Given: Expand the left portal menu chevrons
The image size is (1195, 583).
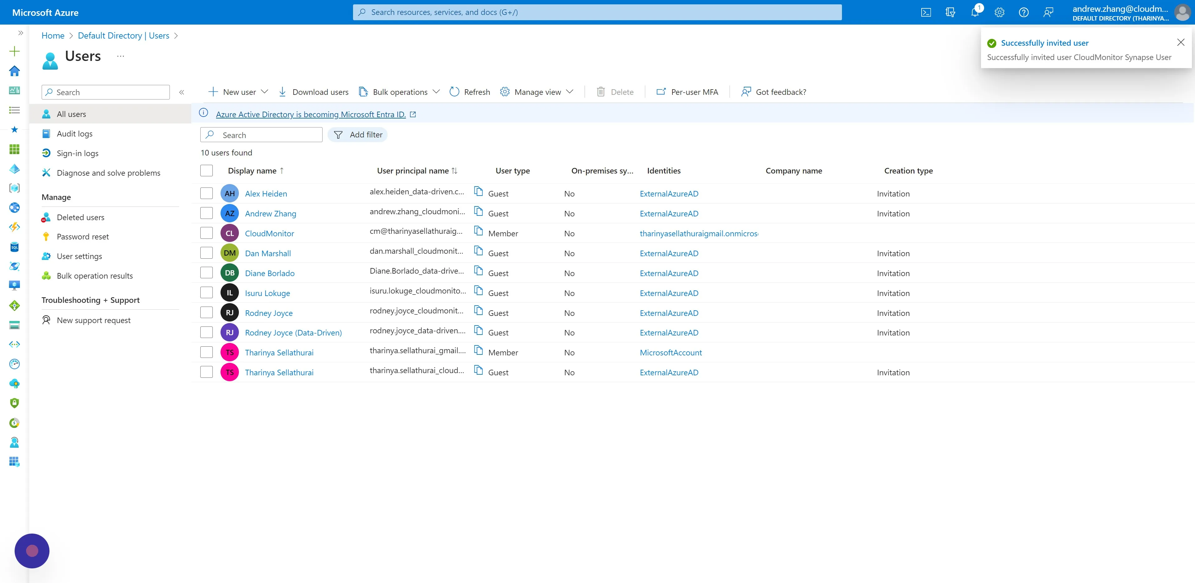Looking at the screenshot, I should click(x=21, y=33).
